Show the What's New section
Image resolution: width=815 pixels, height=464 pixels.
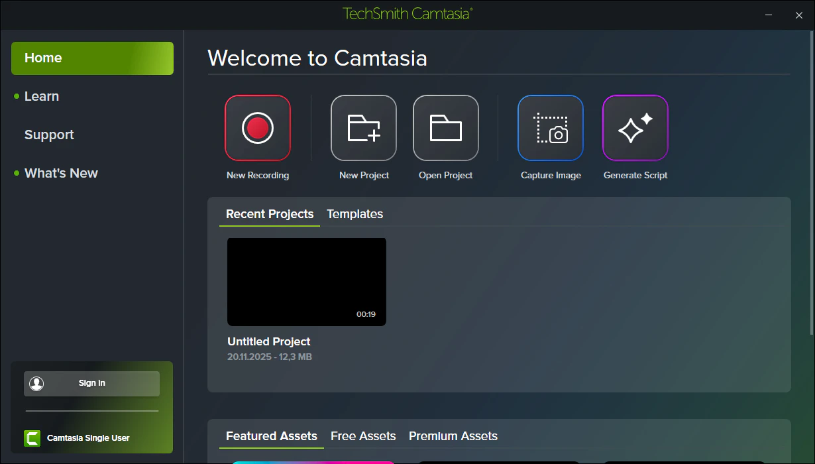61,174
